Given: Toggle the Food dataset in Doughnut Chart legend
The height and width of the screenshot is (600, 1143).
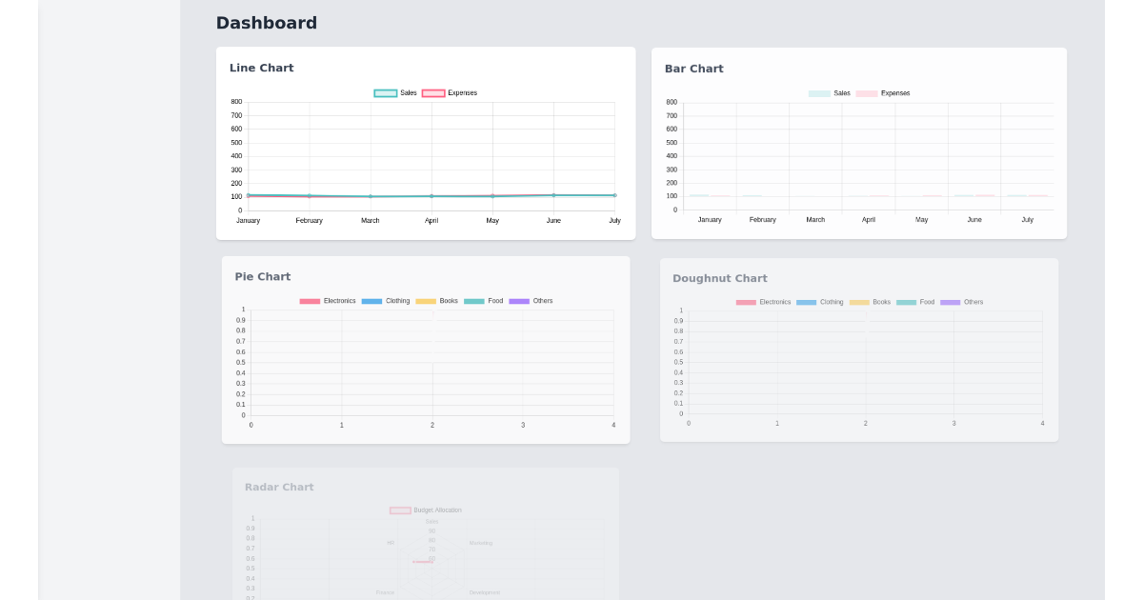Looking at the screenshot, I should 905,301.
